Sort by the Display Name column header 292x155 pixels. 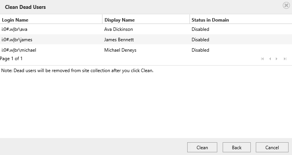click(119, 20)
